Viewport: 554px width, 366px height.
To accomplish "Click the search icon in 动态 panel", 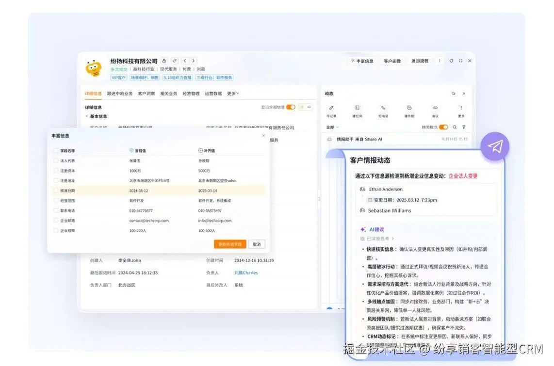I will coord(455,127).
